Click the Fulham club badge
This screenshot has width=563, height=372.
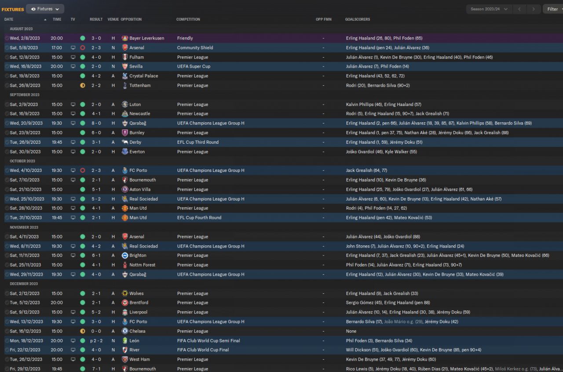coord(125,57)
